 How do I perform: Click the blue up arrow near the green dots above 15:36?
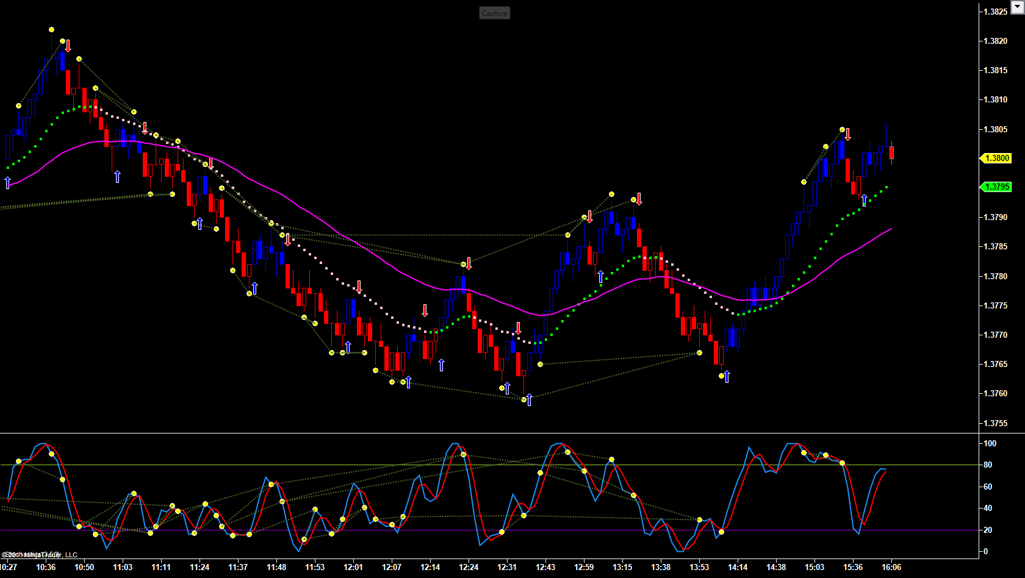(864, 200)
